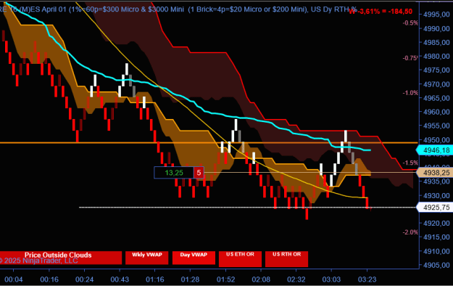Click the 01:16 time axis label
453x286 pixels.
click(155, 279)
